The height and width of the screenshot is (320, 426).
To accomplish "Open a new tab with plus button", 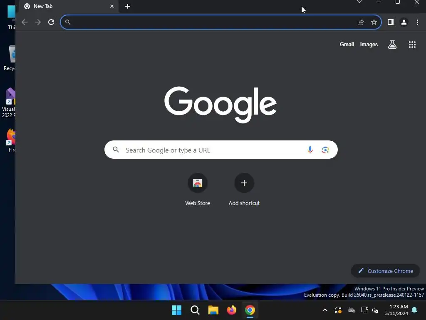I will pos(128,6).
